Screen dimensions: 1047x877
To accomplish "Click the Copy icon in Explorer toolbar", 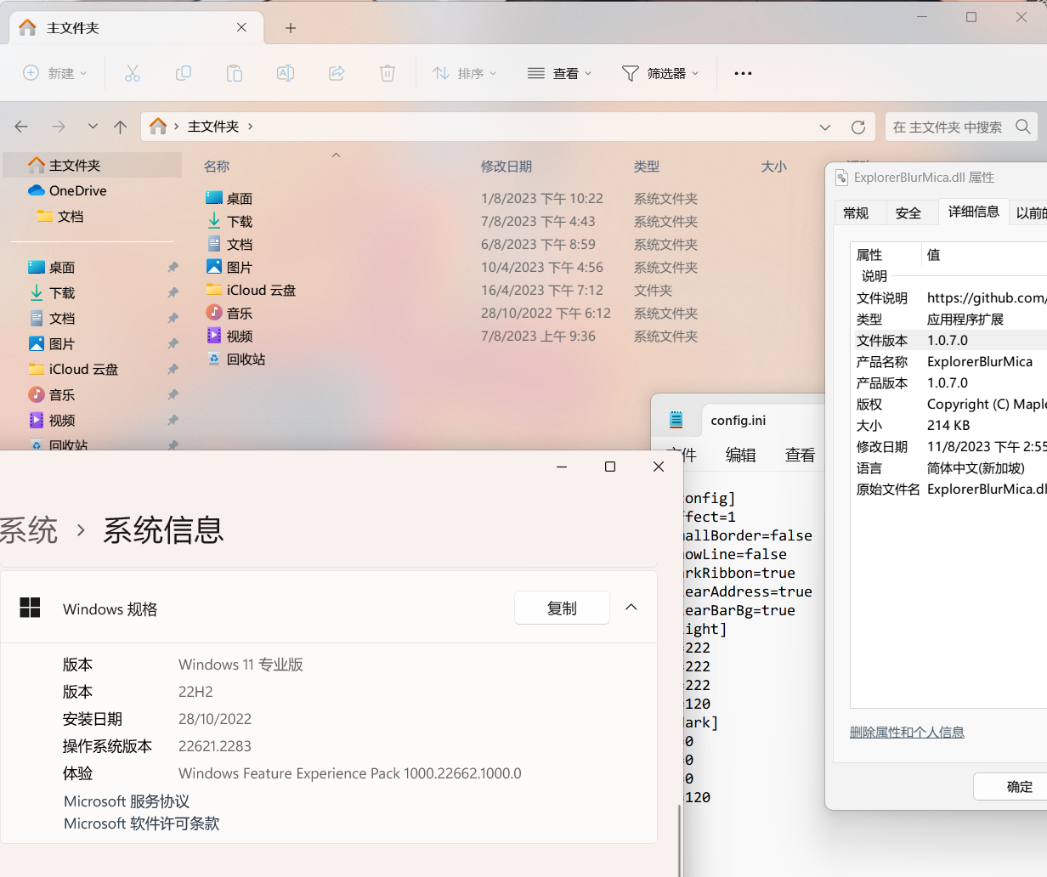I will tap(184, 73).
